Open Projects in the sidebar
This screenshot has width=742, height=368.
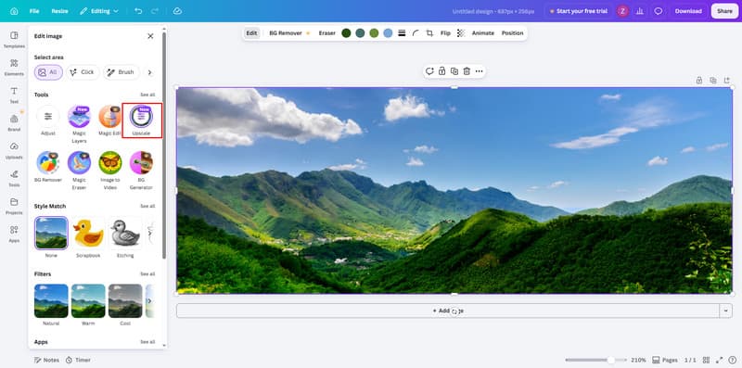click(x=14, y=206)
